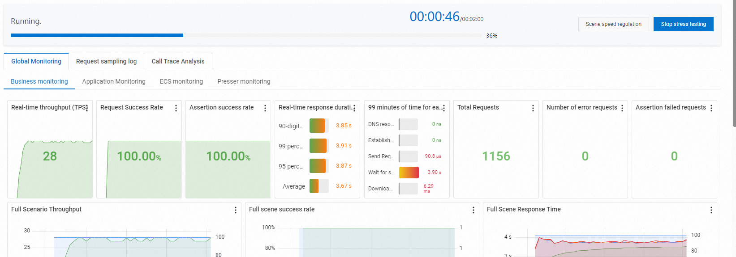Select ECS monitoring sub-tab
The image size is (736, 257).
[x=181, y=81]
